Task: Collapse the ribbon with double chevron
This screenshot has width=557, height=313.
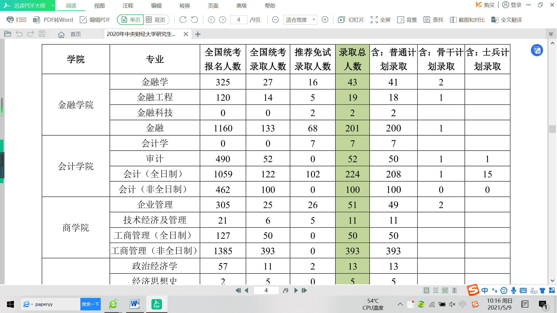Action: [551, 34]
